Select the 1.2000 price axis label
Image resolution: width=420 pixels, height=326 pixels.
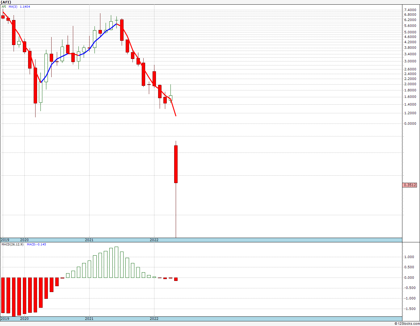[410, 113]
